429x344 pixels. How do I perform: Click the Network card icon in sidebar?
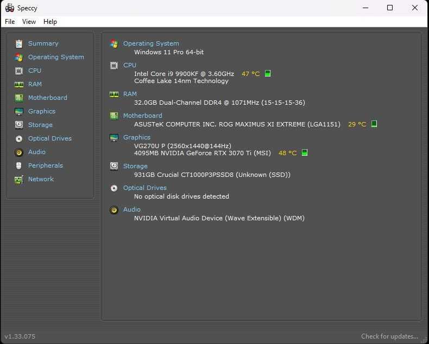(19, 180)
